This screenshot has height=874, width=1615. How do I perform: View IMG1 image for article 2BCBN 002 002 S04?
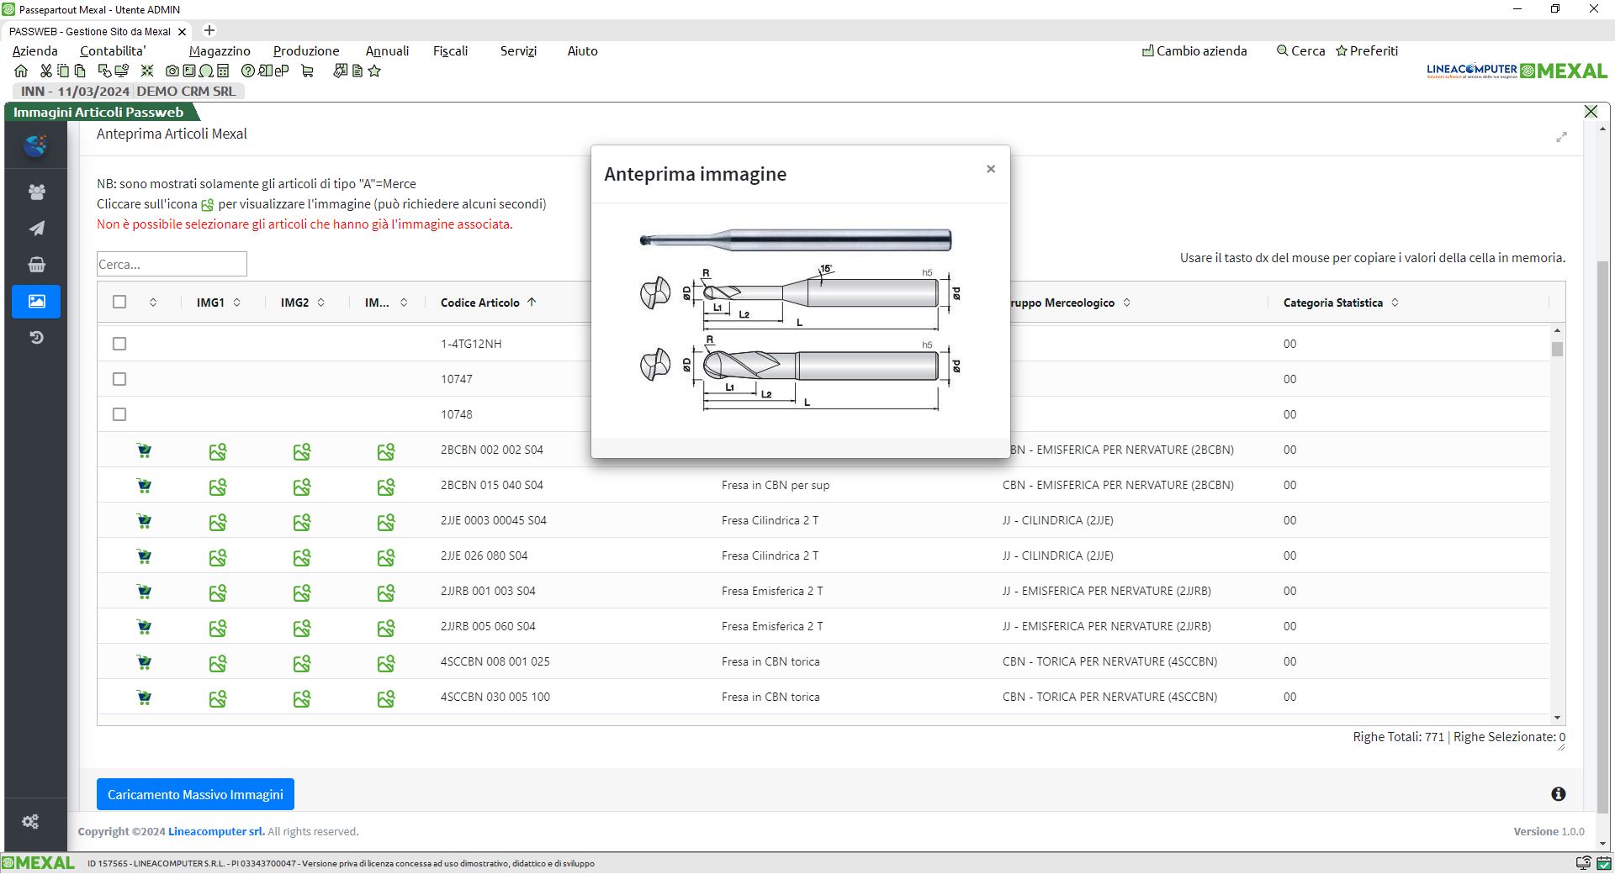pyautogui.click(x=218, y=452)
